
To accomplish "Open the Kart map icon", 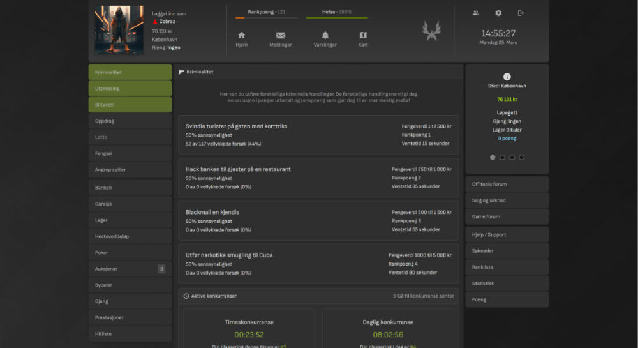I will [x=363, y=36].
